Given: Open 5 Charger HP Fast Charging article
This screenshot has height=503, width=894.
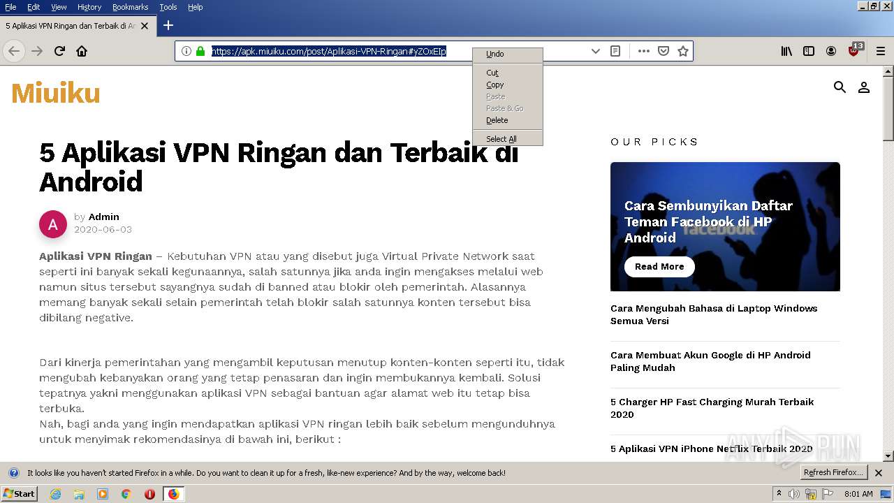Looking at the screenshot, I should (712, 408).
